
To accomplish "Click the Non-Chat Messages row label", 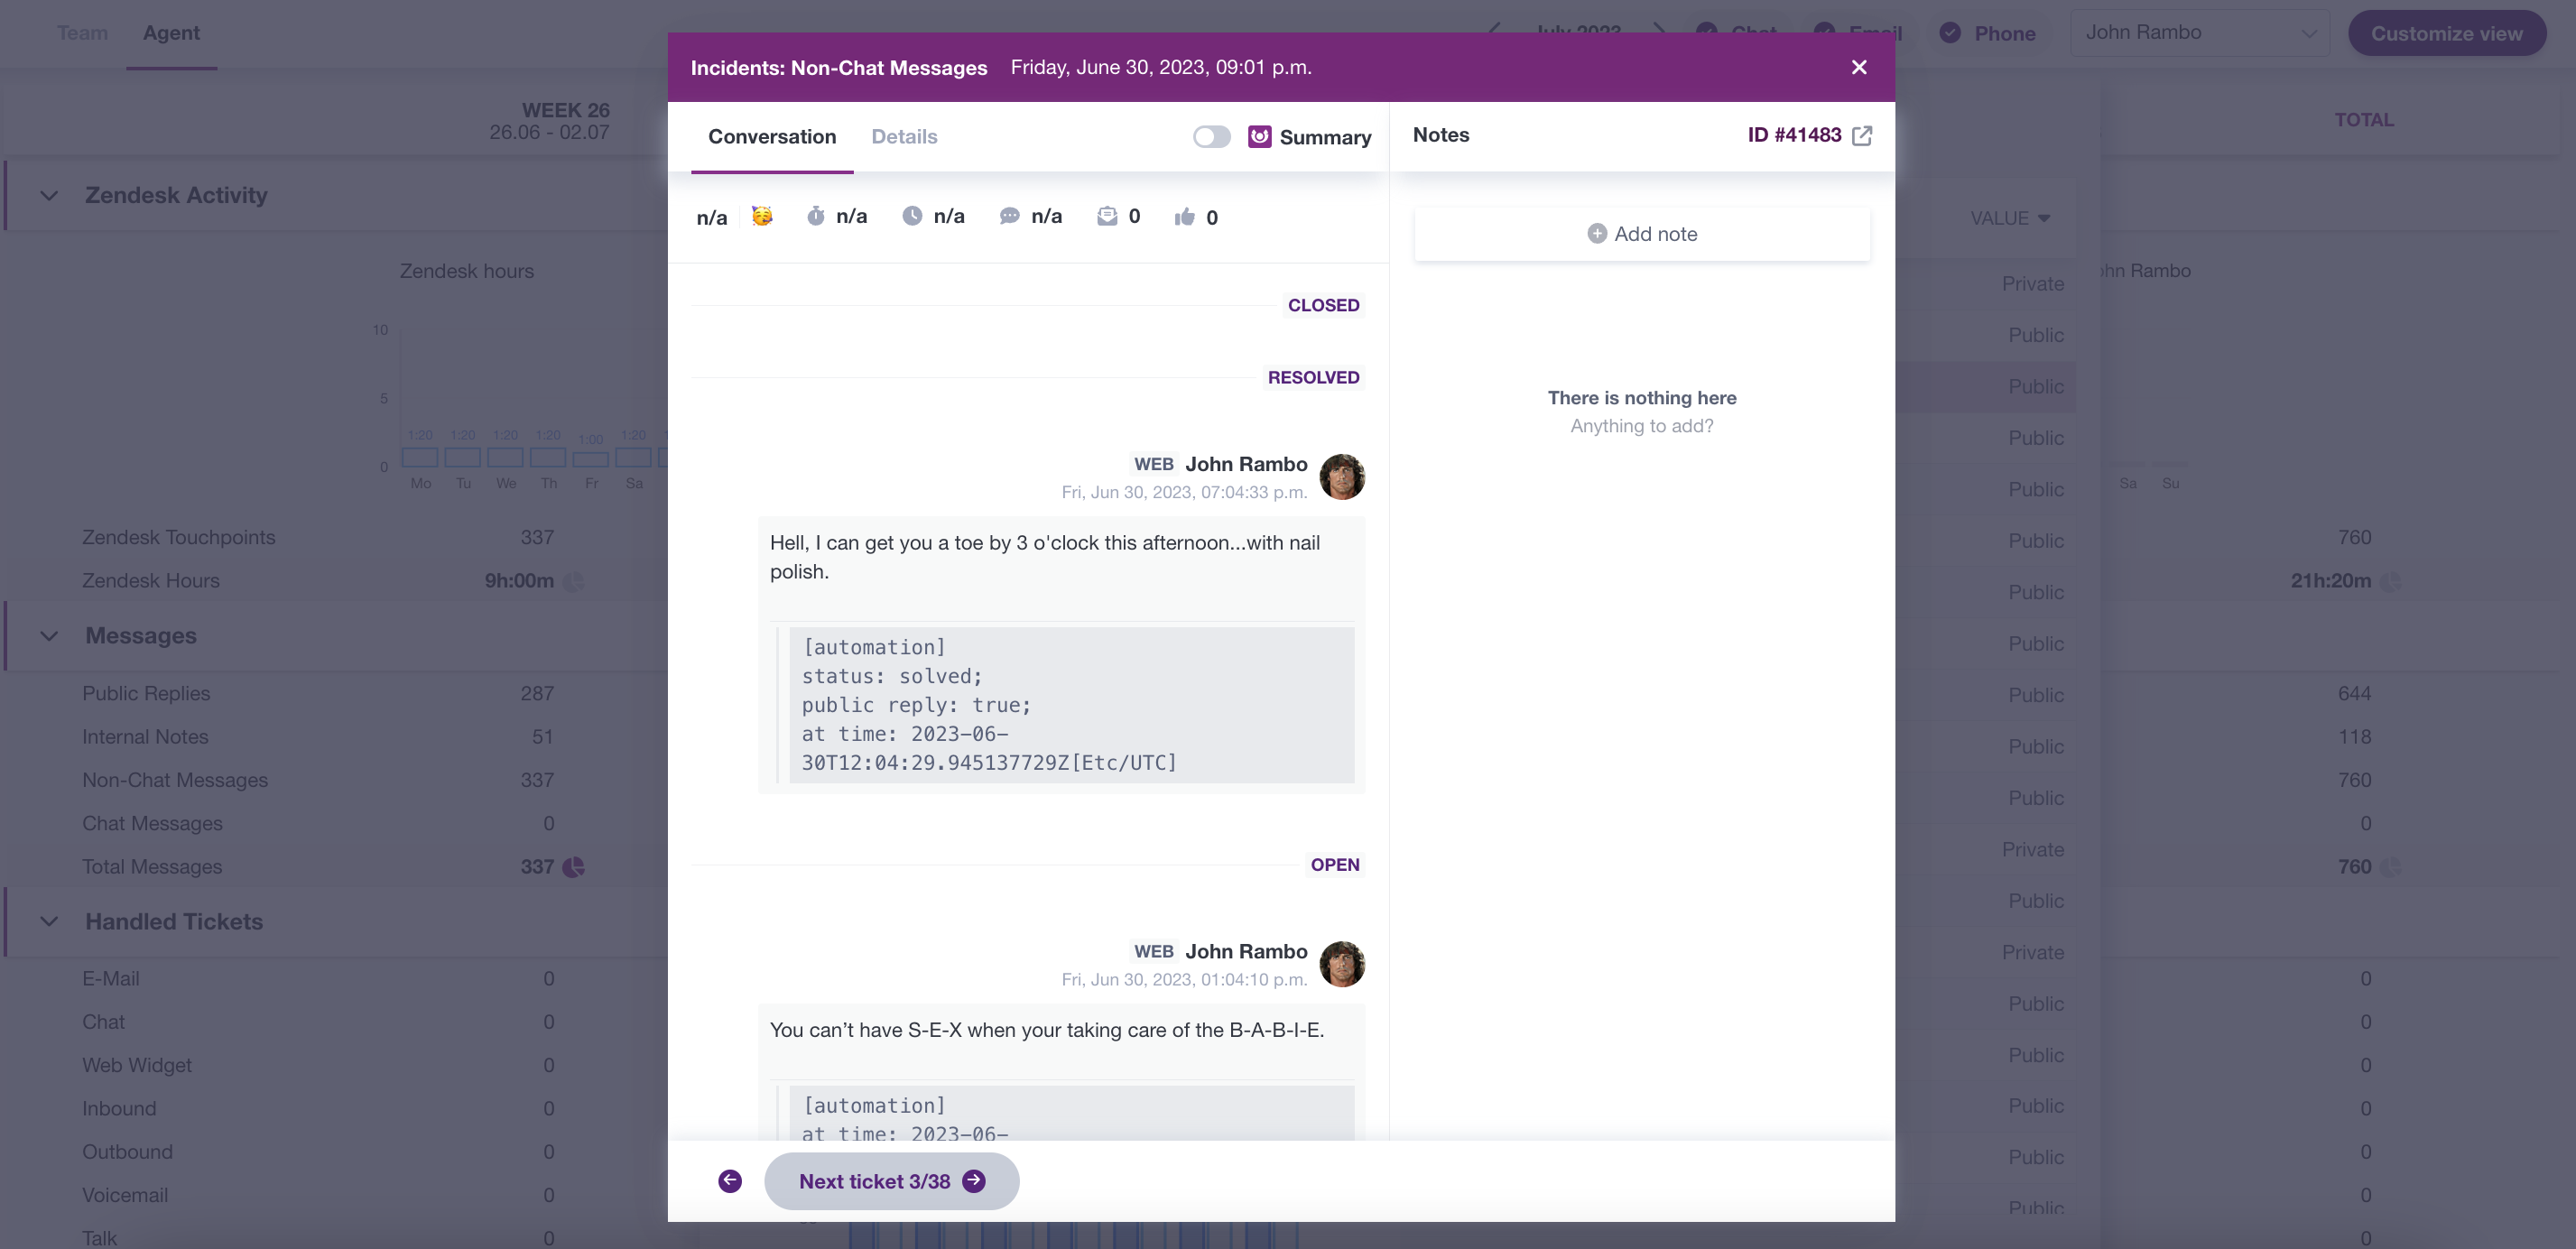I will pyautogui.click(x=174, y=780).
